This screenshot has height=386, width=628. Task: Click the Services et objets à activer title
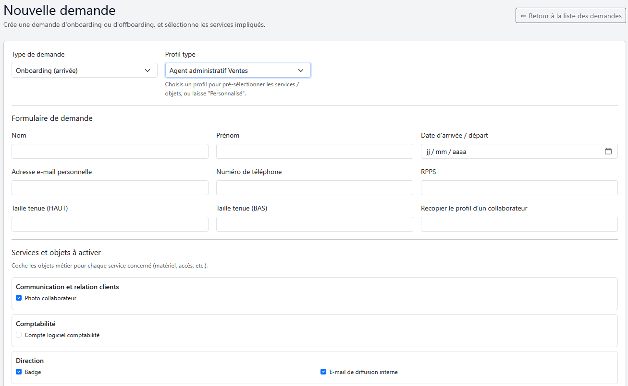[x=56, y=253]
